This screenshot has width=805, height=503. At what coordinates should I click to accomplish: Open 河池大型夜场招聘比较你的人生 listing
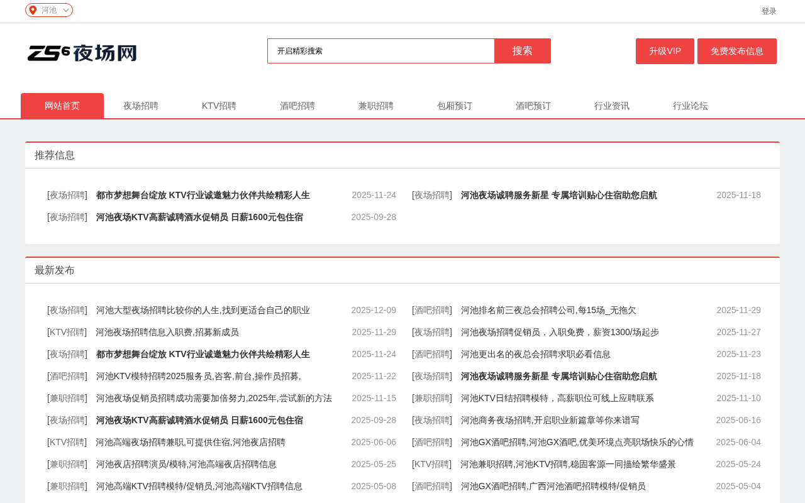pyautogui.click(x=203, y=310)
